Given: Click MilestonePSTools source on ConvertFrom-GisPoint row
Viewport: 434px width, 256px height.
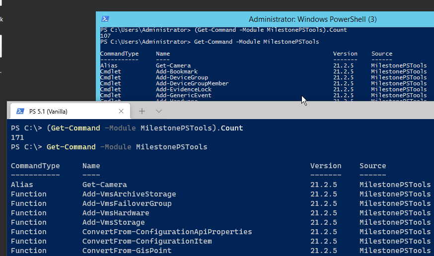Looking at the screenshot, I should pos(395,251).
